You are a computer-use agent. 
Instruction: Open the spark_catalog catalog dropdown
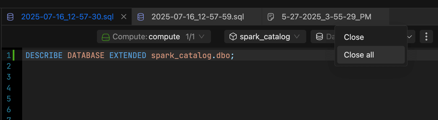(x=265, y=36)
